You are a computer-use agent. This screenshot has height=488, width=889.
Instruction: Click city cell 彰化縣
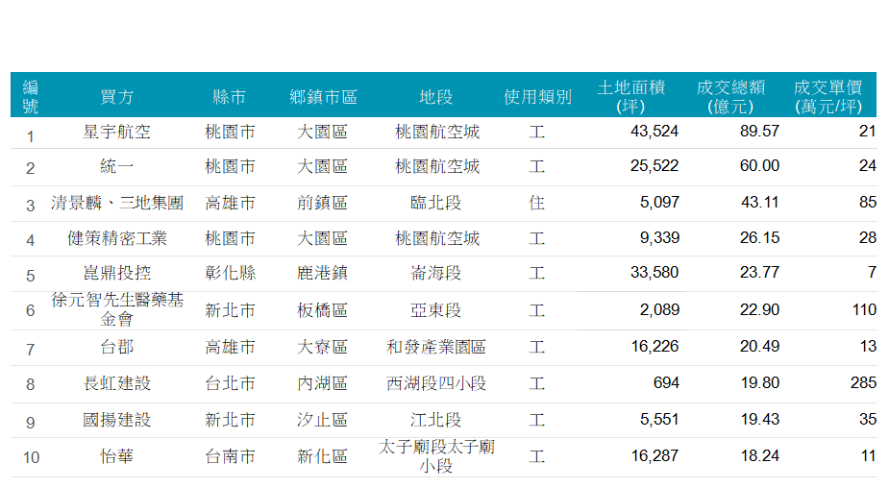click(x=231, y=273)
